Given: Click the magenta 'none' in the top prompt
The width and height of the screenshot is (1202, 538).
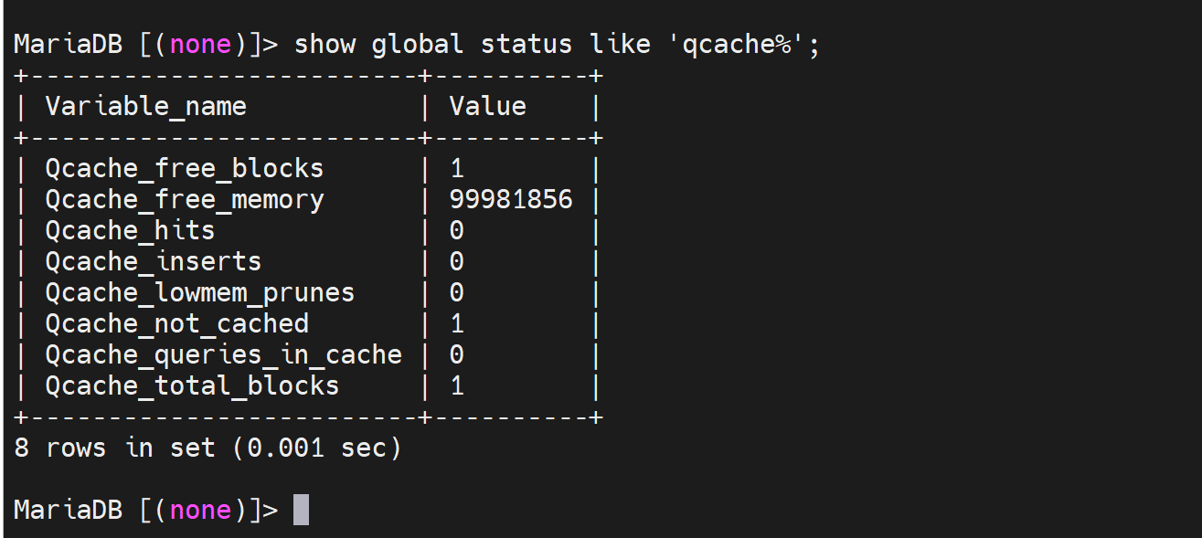Looking at the screenshot, I should point(200,44).
